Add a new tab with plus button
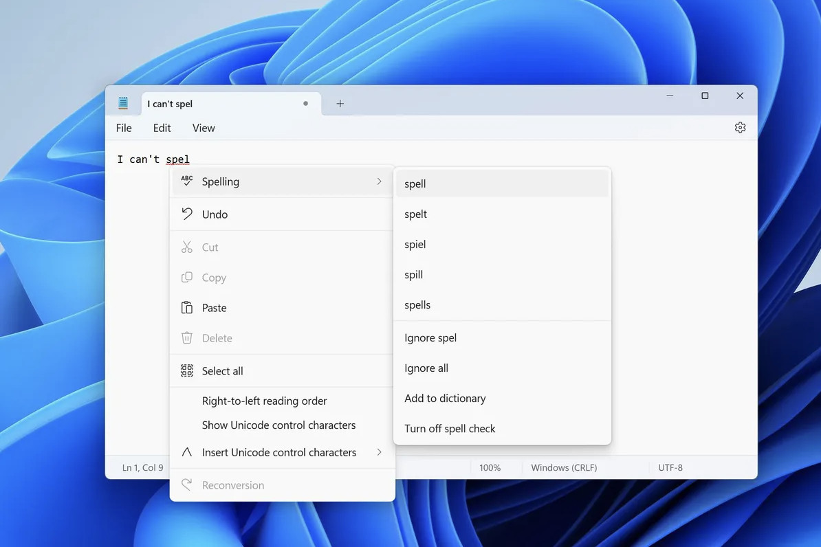 coord(340,104)
